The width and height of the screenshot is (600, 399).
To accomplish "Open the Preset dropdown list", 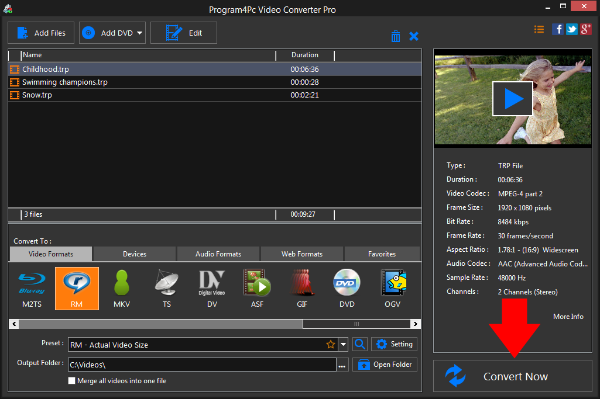I will coord(343,344).
